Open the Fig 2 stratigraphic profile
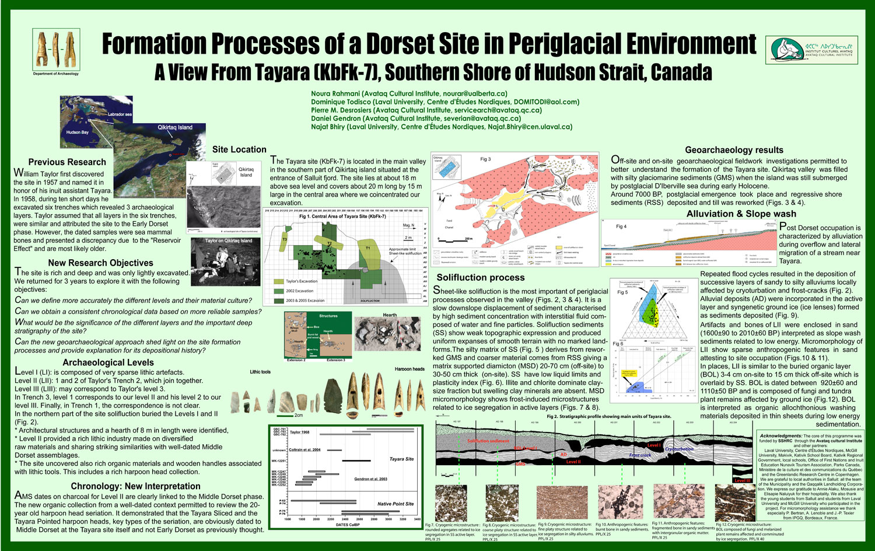 pos(594,449)
